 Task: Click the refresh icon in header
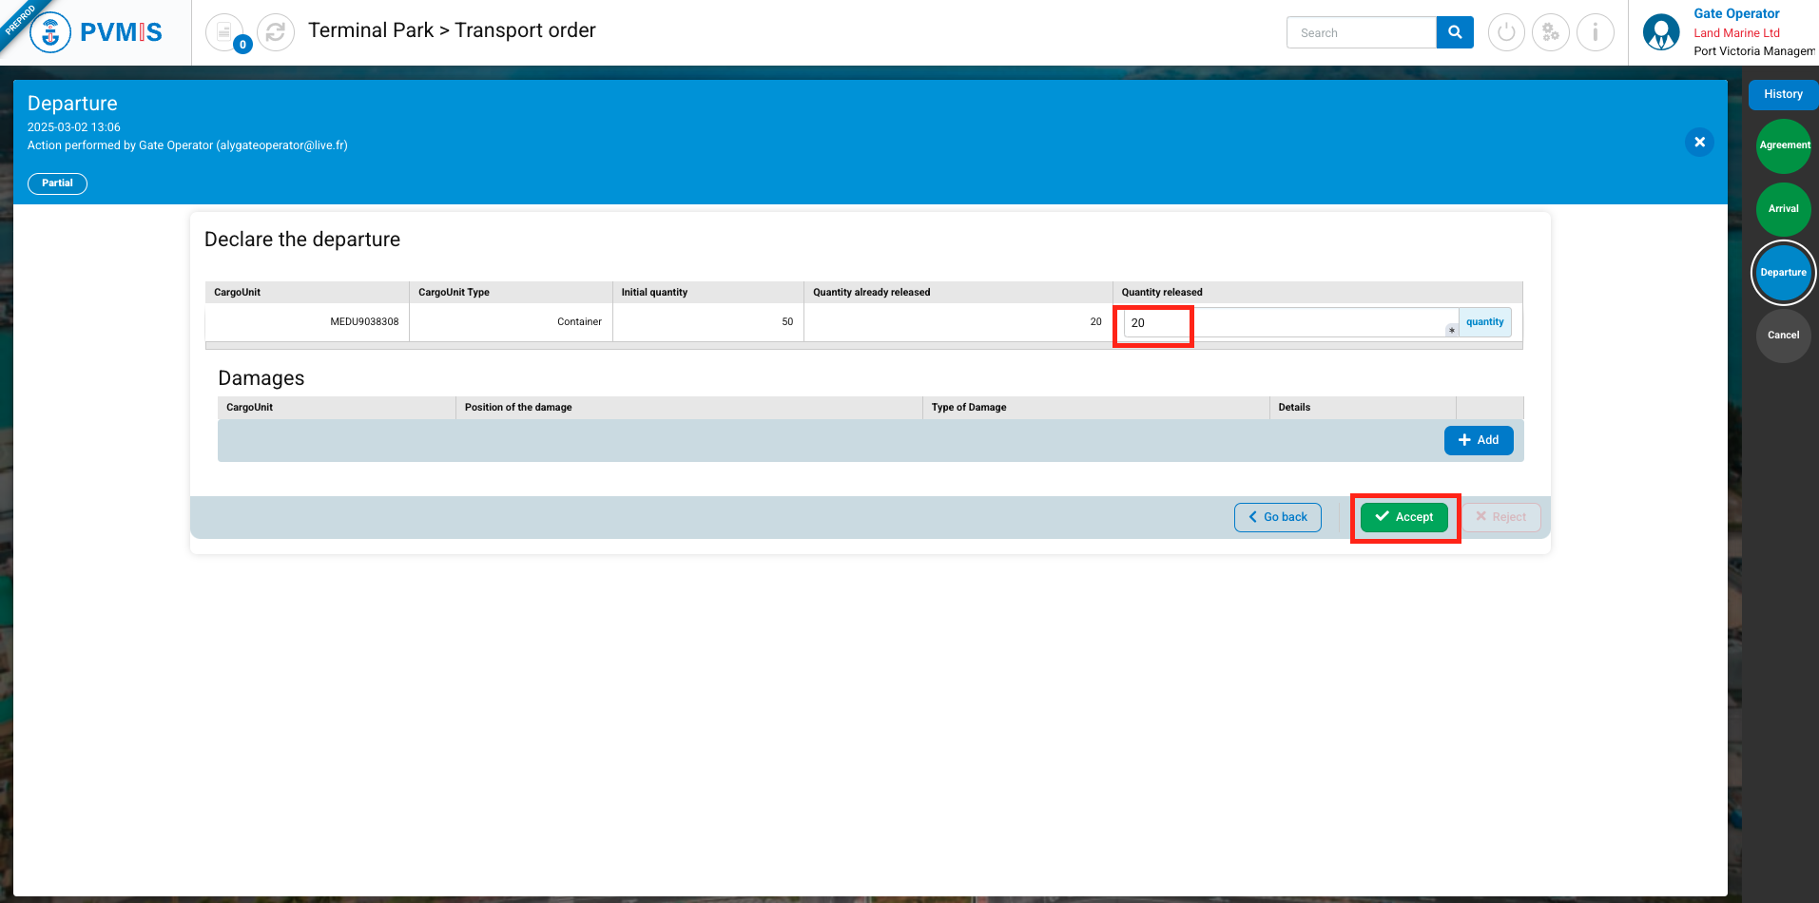click(x=276, y=32)
